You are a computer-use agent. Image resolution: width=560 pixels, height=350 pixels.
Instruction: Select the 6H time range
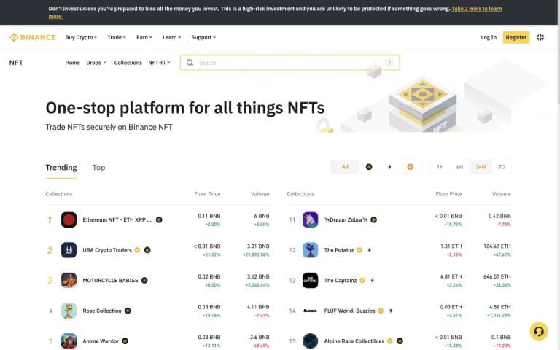pos(459,167)
